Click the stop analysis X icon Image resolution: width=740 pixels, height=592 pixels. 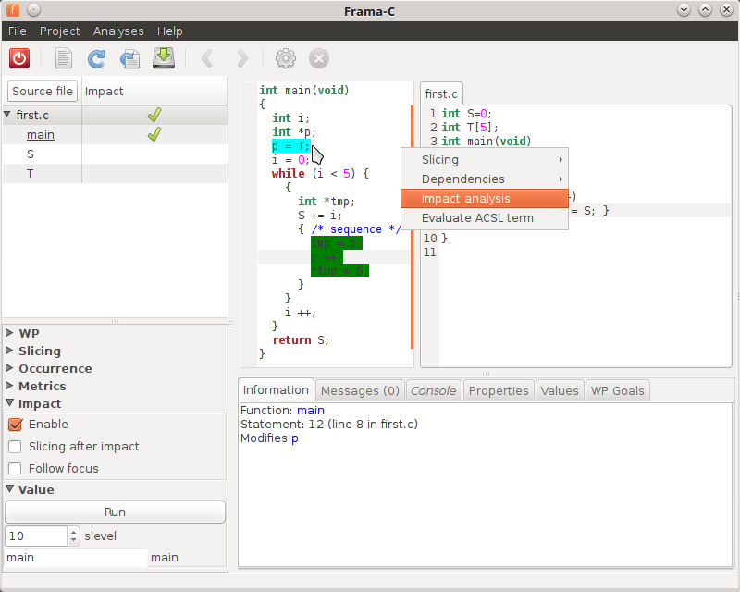click(x=319, y=58)
